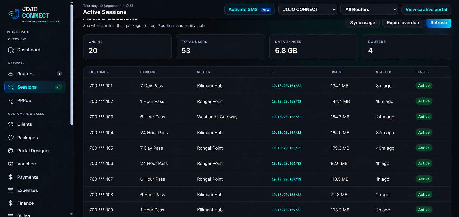Image resolution: width=459 pixels, height=217 pixels.
Task: Open the PPPoE section
Action: click(x=35, y=100)
